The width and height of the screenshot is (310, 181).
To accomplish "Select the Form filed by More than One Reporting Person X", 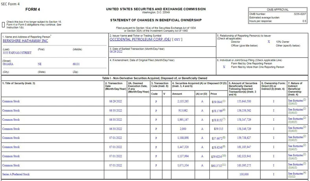I will [224, 67].
